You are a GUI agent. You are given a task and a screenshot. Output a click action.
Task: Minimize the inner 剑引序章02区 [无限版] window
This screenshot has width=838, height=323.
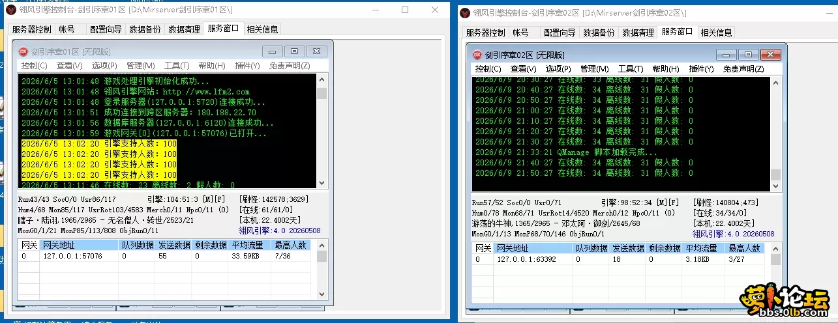pyautogui.click(x=726, y=55)
